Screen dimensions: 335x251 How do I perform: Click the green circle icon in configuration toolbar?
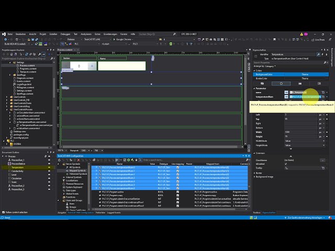[x=129, y=160]
